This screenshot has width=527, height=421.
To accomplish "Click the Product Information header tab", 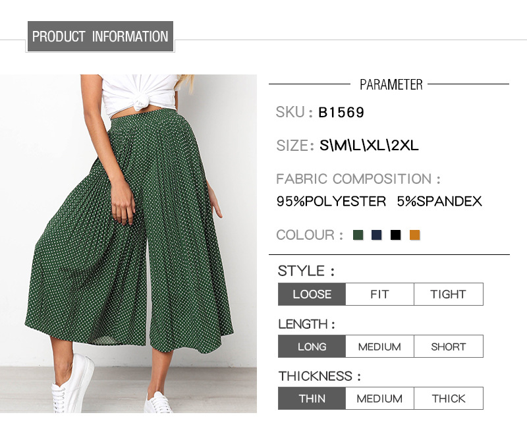I will pos(100,36).
